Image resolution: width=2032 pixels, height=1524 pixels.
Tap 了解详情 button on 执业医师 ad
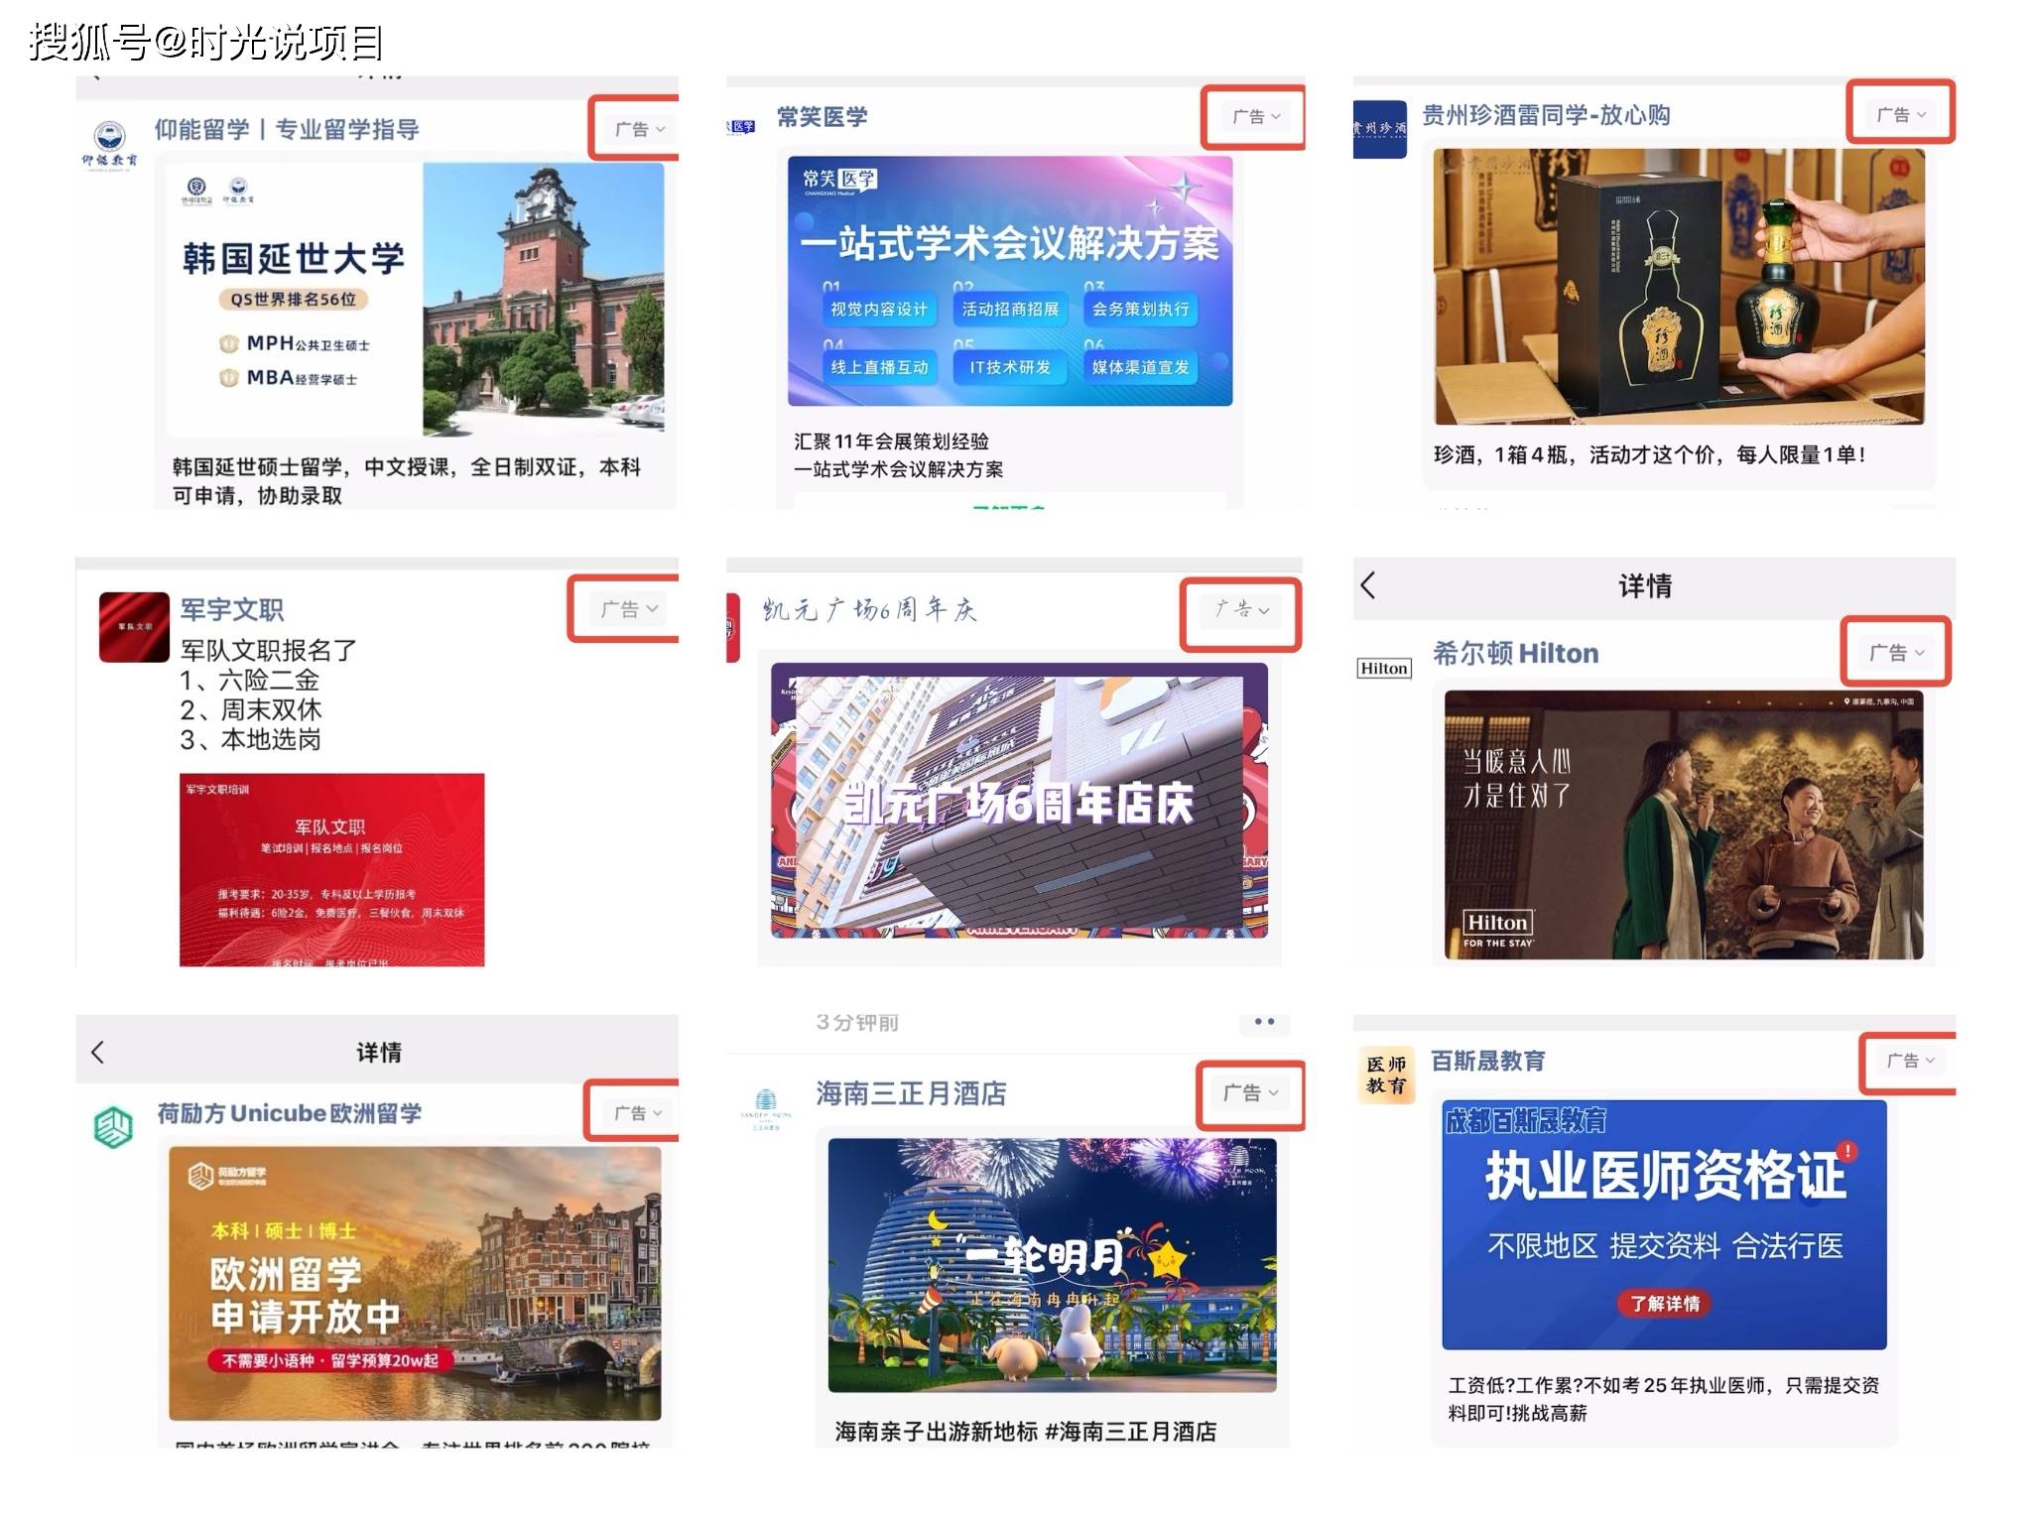point(1664,1304)
